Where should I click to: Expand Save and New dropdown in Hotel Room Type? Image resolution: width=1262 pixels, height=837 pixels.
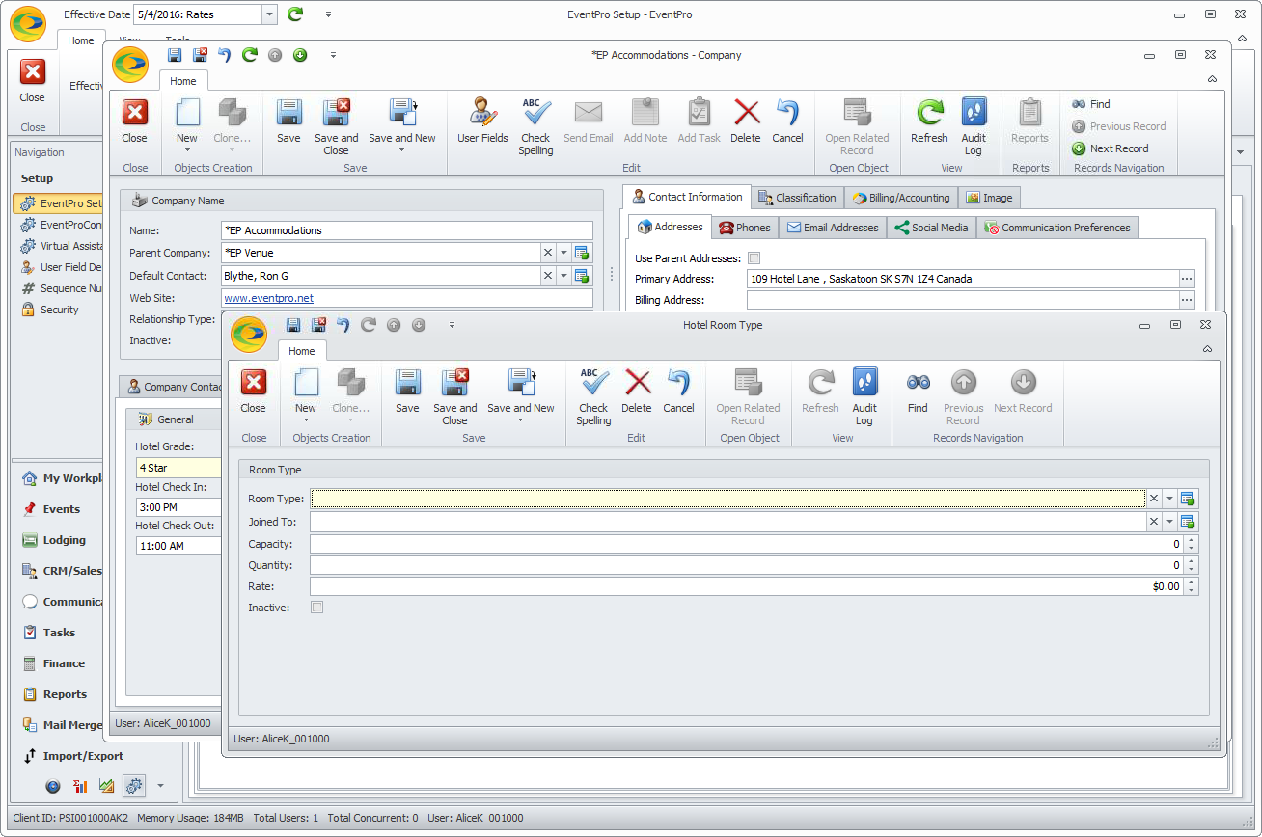521,419
